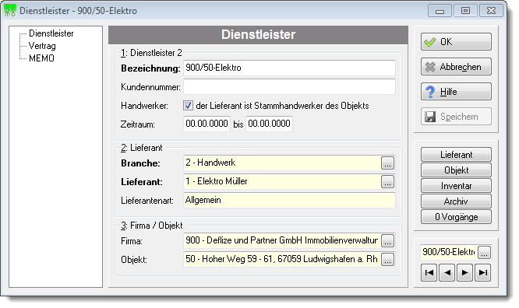Click the '1: Dienstleister 2' group label
This screenshot has width=519, height=308.
pyautogui.click(x=151, y=53)
